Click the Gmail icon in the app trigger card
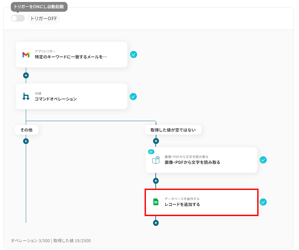 click(26, 55)
